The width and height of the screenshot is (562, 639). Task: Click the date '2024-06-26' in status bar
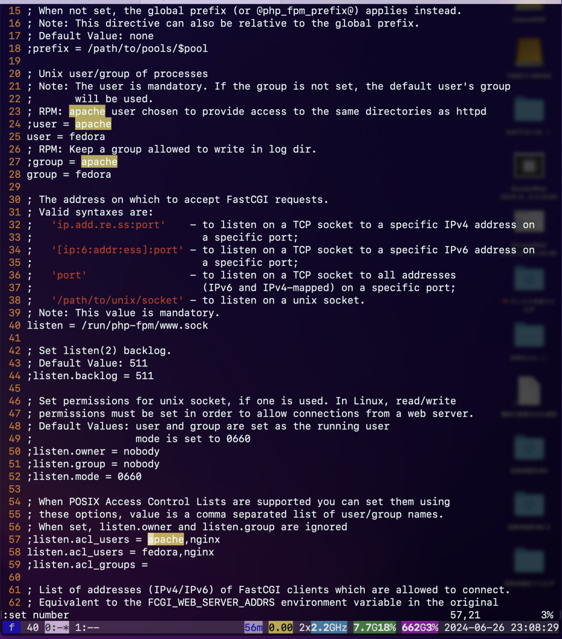[474, 628]
